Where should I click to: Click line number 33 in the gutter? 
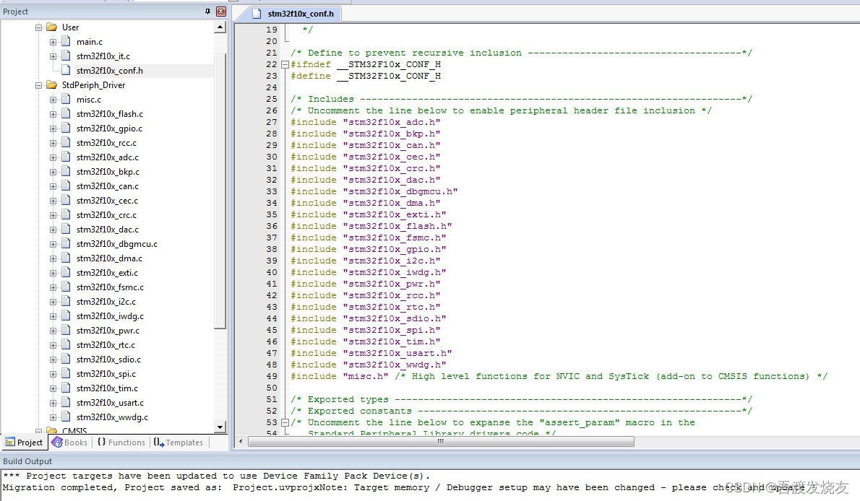(272, 191)
